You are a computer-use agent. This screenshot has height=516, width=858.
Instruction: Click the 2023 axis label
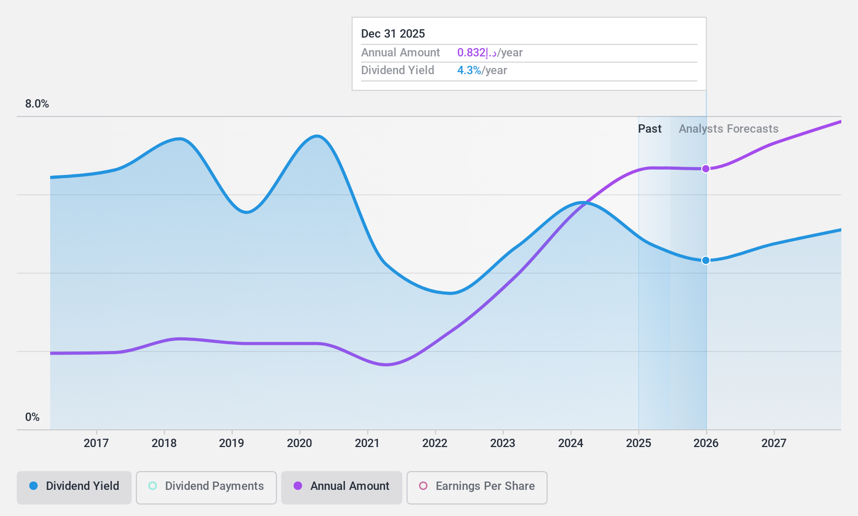point(503,443)
